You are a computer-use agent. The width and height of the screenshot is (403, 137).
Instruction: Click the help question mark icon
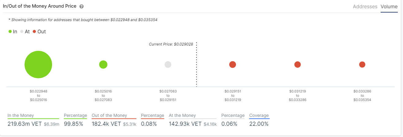pyautogui.click(x=82, y=6)
